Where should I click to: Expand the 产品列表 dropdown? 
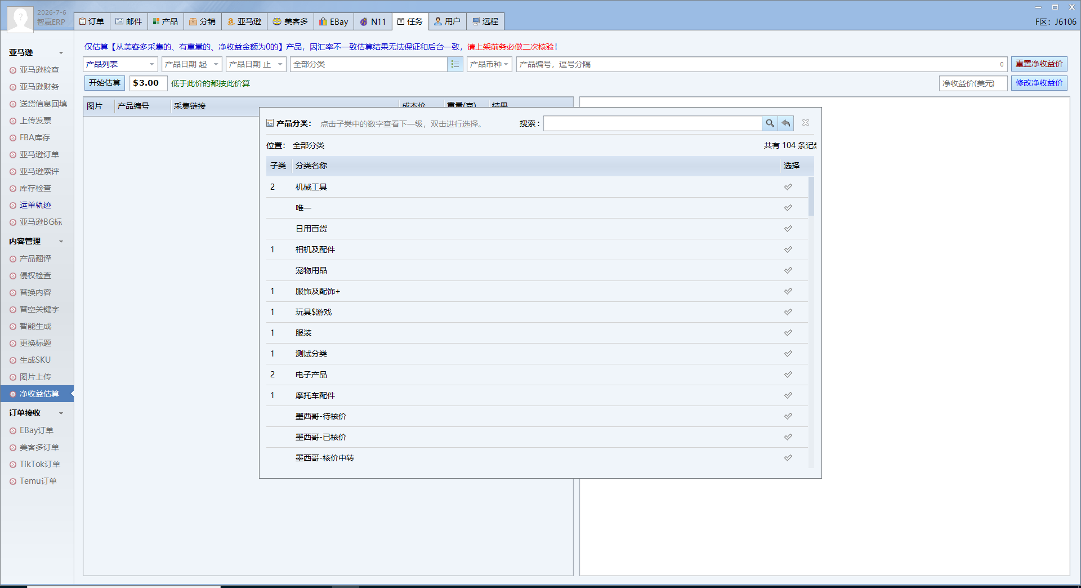click(x=120, y=64)
